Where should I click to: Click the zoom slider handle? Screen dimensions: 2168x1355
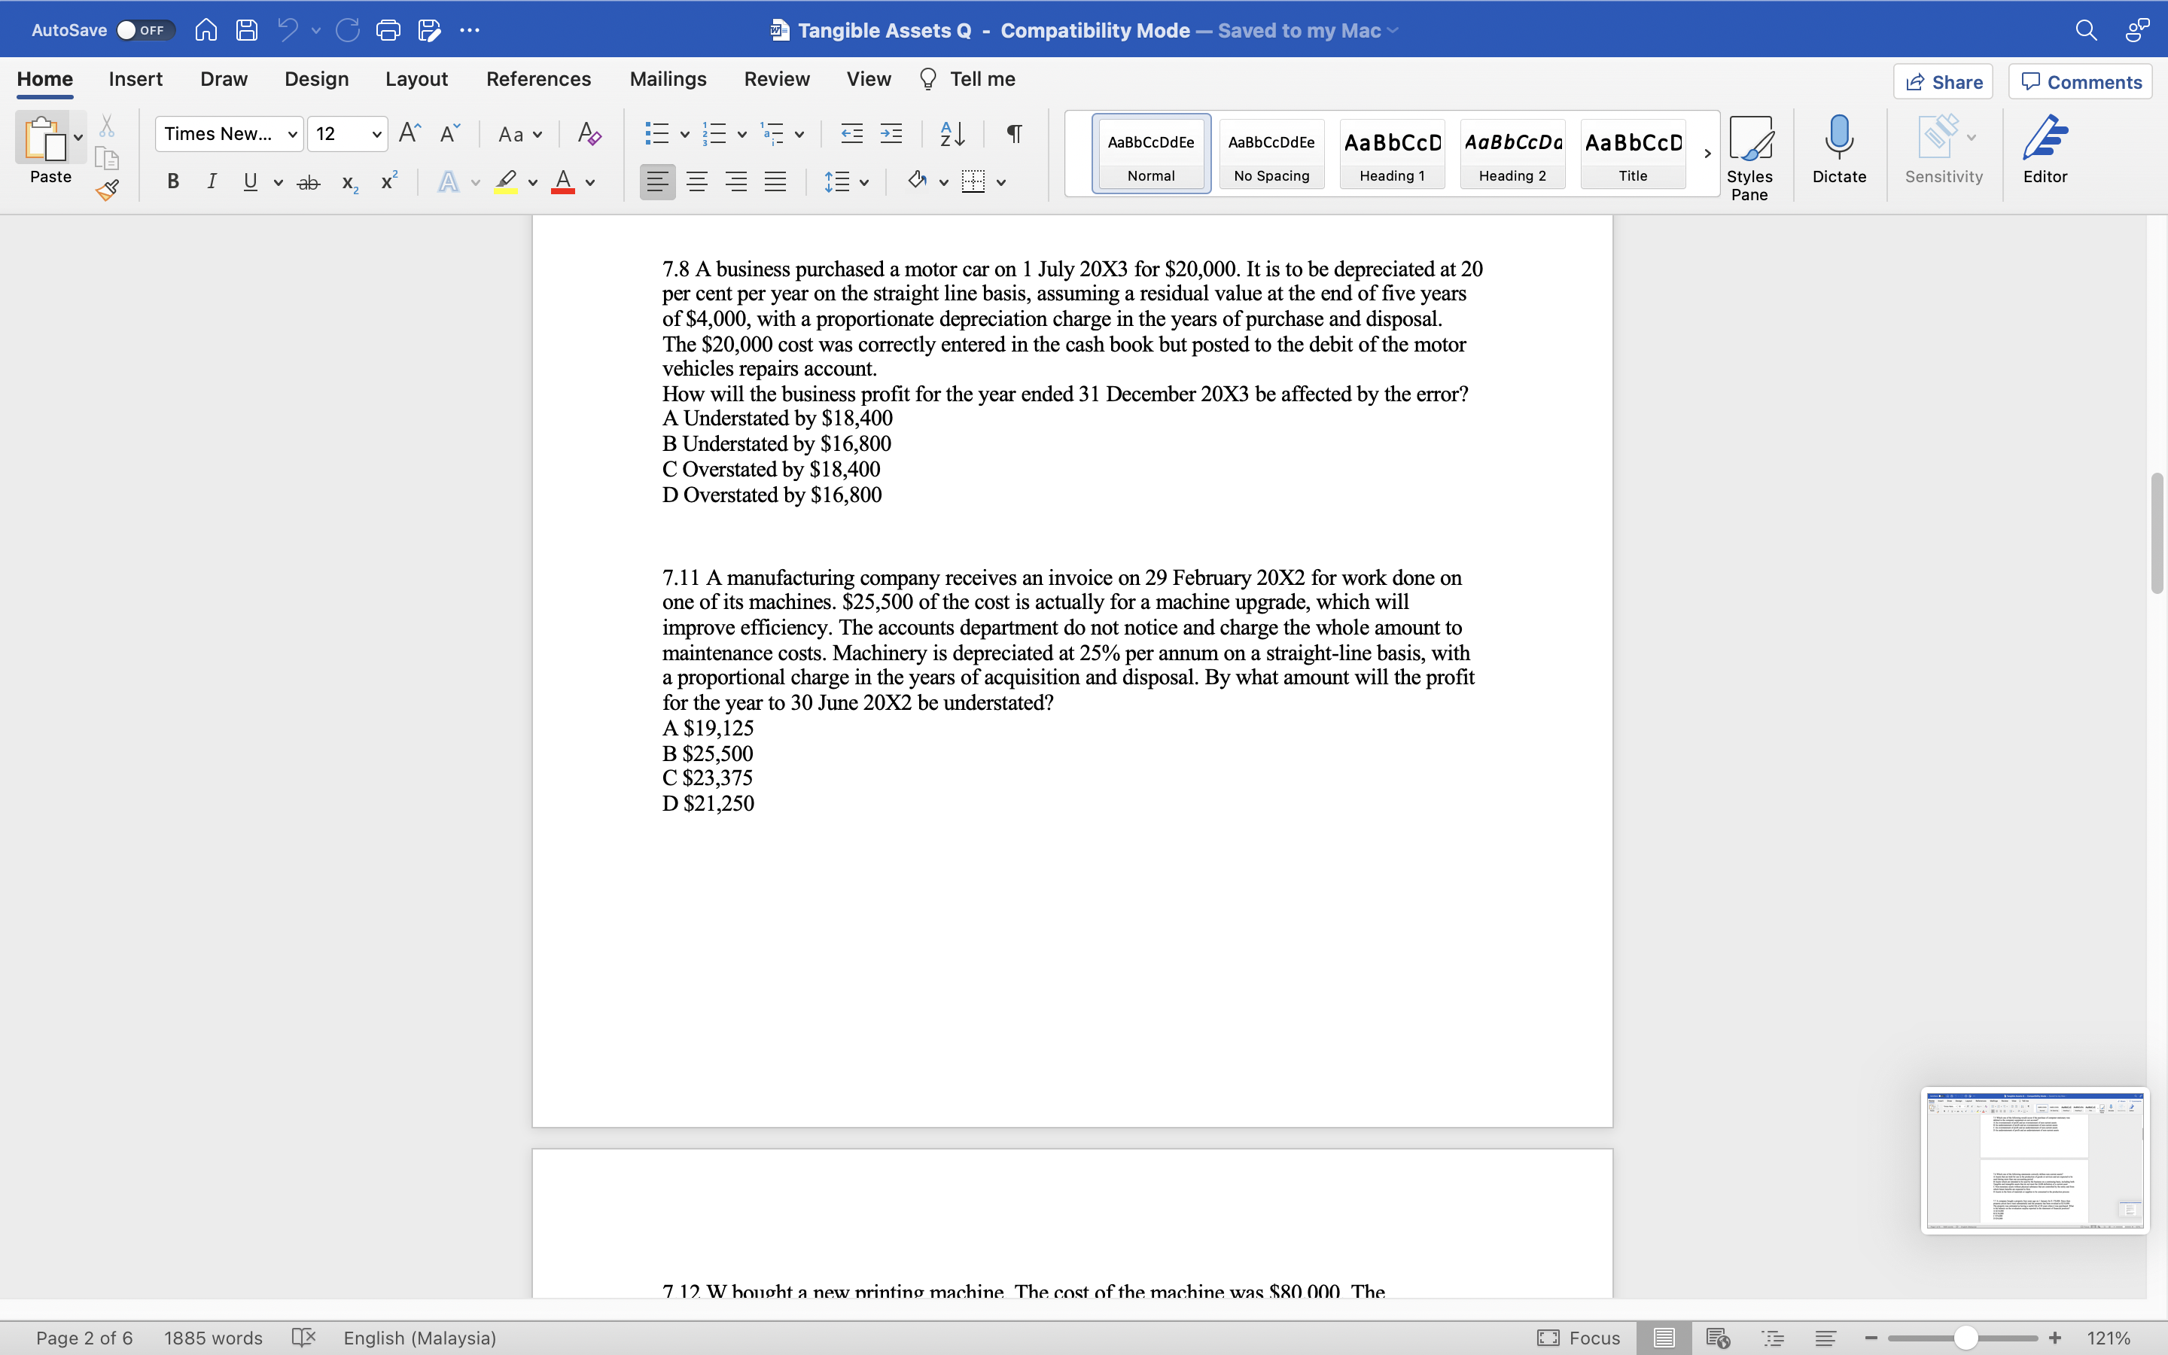1966,1338
